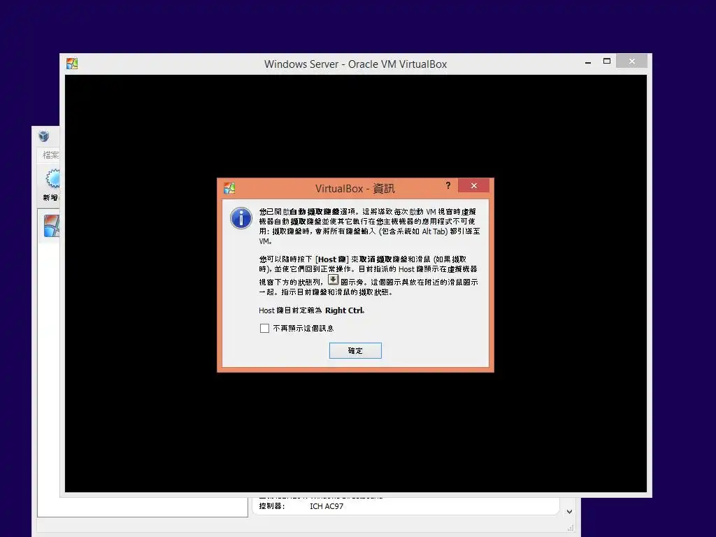Click the help question mark in the dialog title

point(448,185)
